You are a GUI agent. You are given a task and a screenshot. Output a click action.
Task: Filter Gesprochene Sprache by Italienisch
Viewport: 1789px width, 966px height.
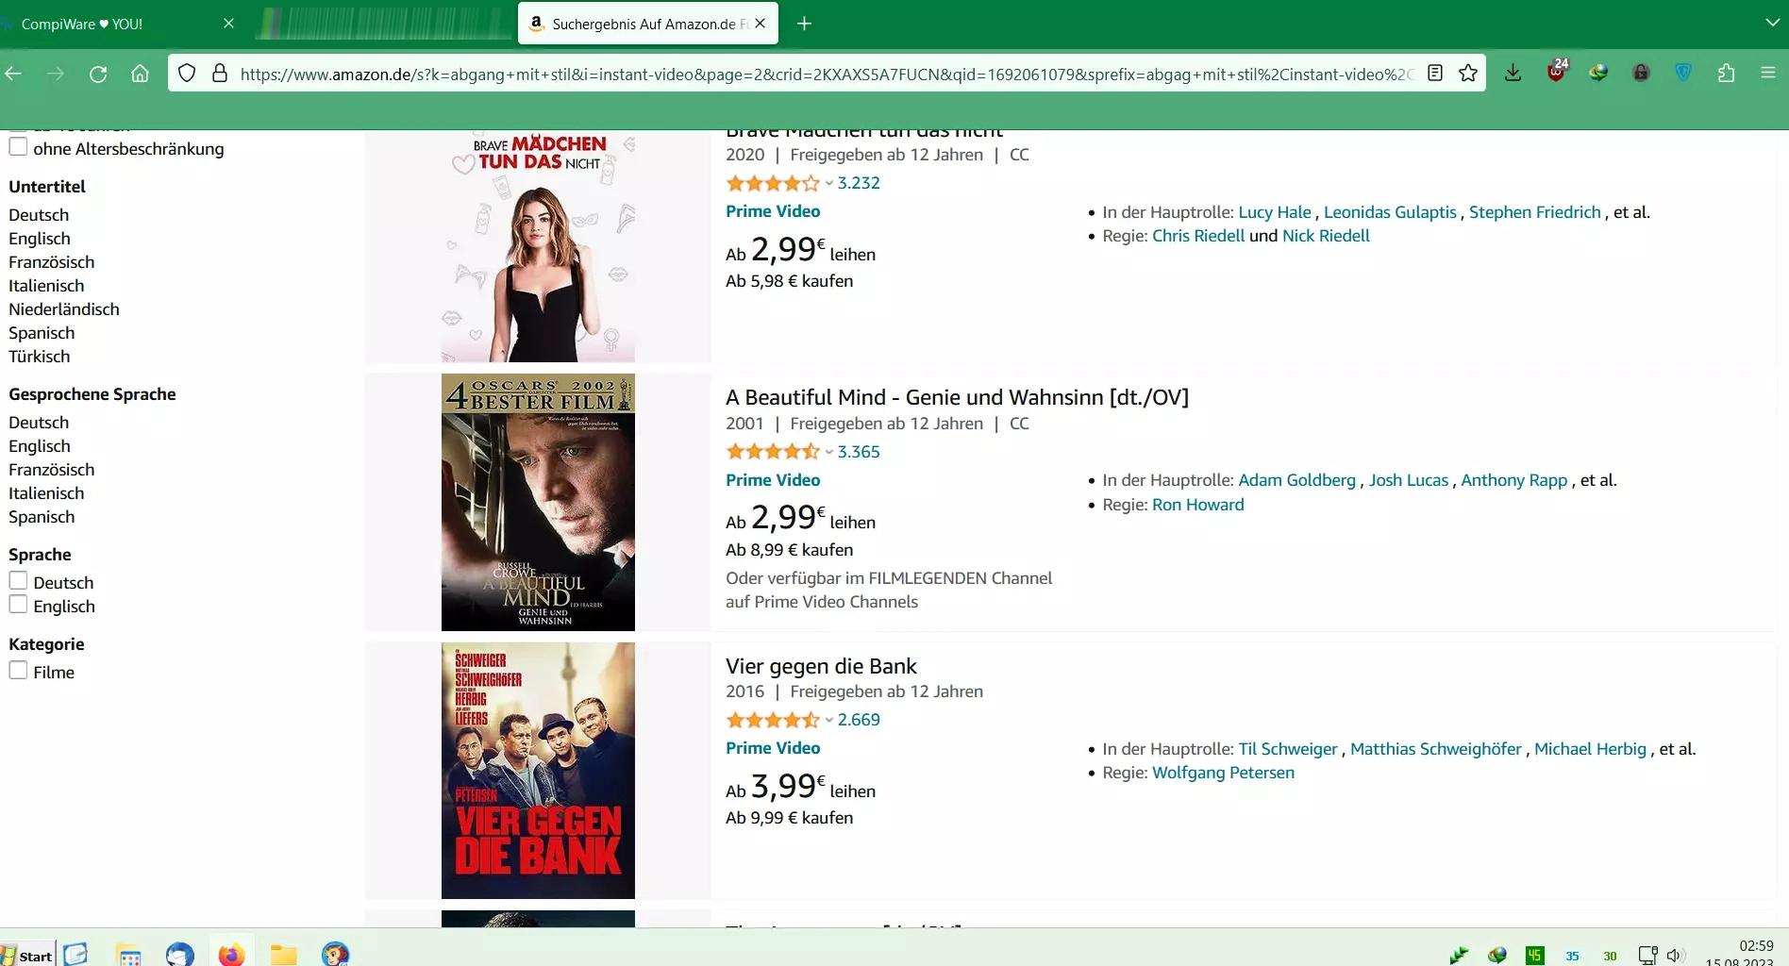point(46,493)
